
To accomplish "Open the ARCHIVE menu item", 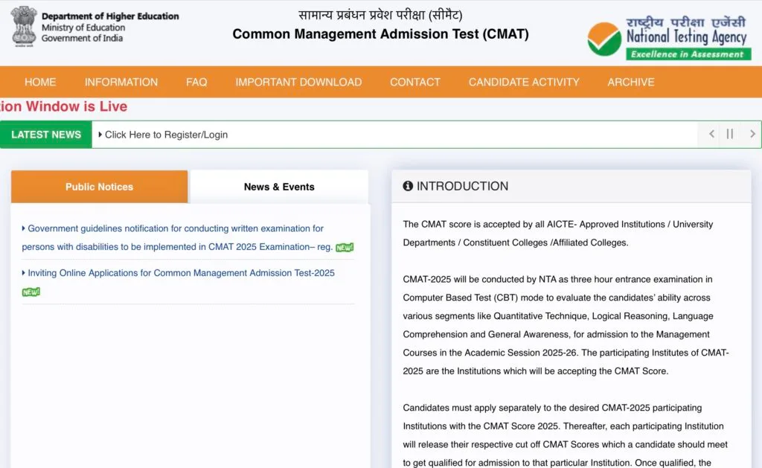I will [631, 82].
